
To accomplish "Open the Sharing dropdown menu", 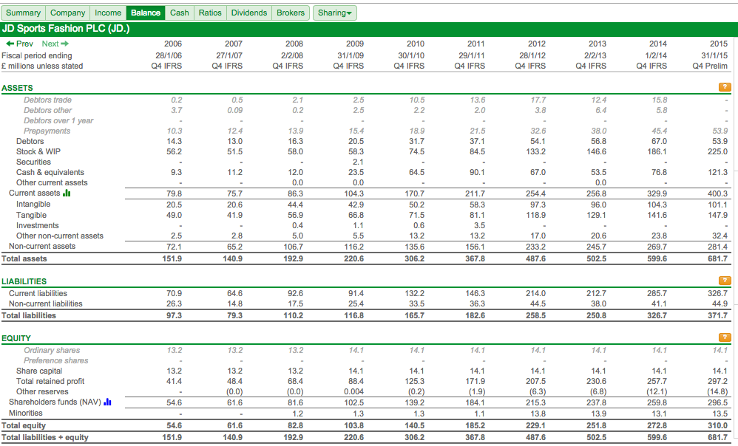I will coord(335,13).
